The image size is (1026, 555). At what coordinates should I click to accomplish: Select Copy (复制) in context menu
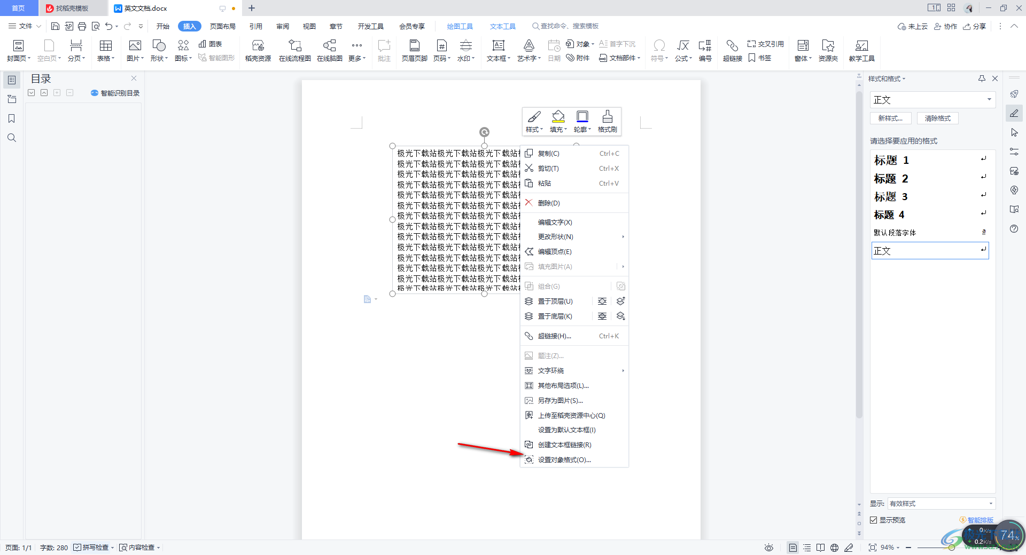(x=574, y=153)
